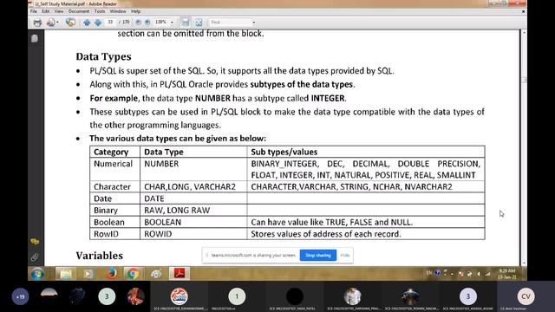Open the Help menu
555x312 pixels.
tap(135, 11)
